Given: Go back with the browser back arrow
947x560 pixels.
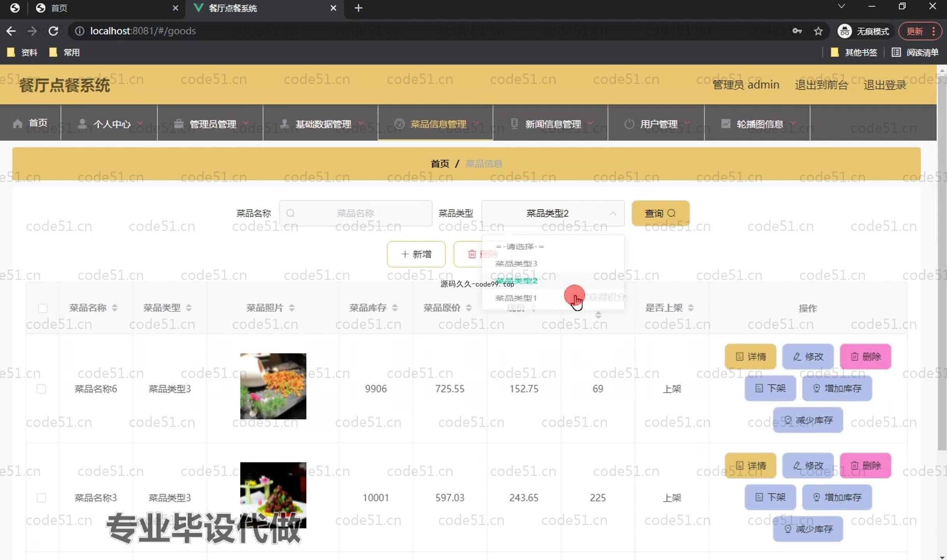Looking at the screenshot, I should pyautogui.click(x=11, y=31).
